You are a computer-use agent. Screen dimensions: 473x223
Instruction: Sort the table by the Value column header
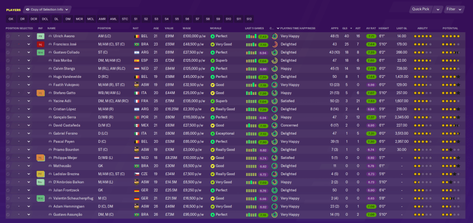tap(169, 28)
